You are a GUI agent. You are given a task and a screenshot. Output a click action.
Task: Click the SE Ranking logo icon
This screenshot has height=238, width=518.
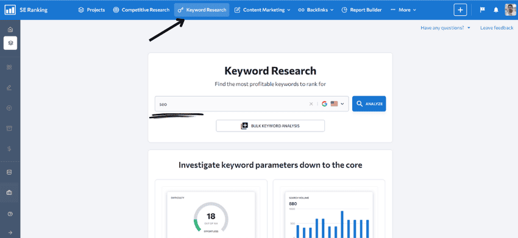click(x=10, y=10)
